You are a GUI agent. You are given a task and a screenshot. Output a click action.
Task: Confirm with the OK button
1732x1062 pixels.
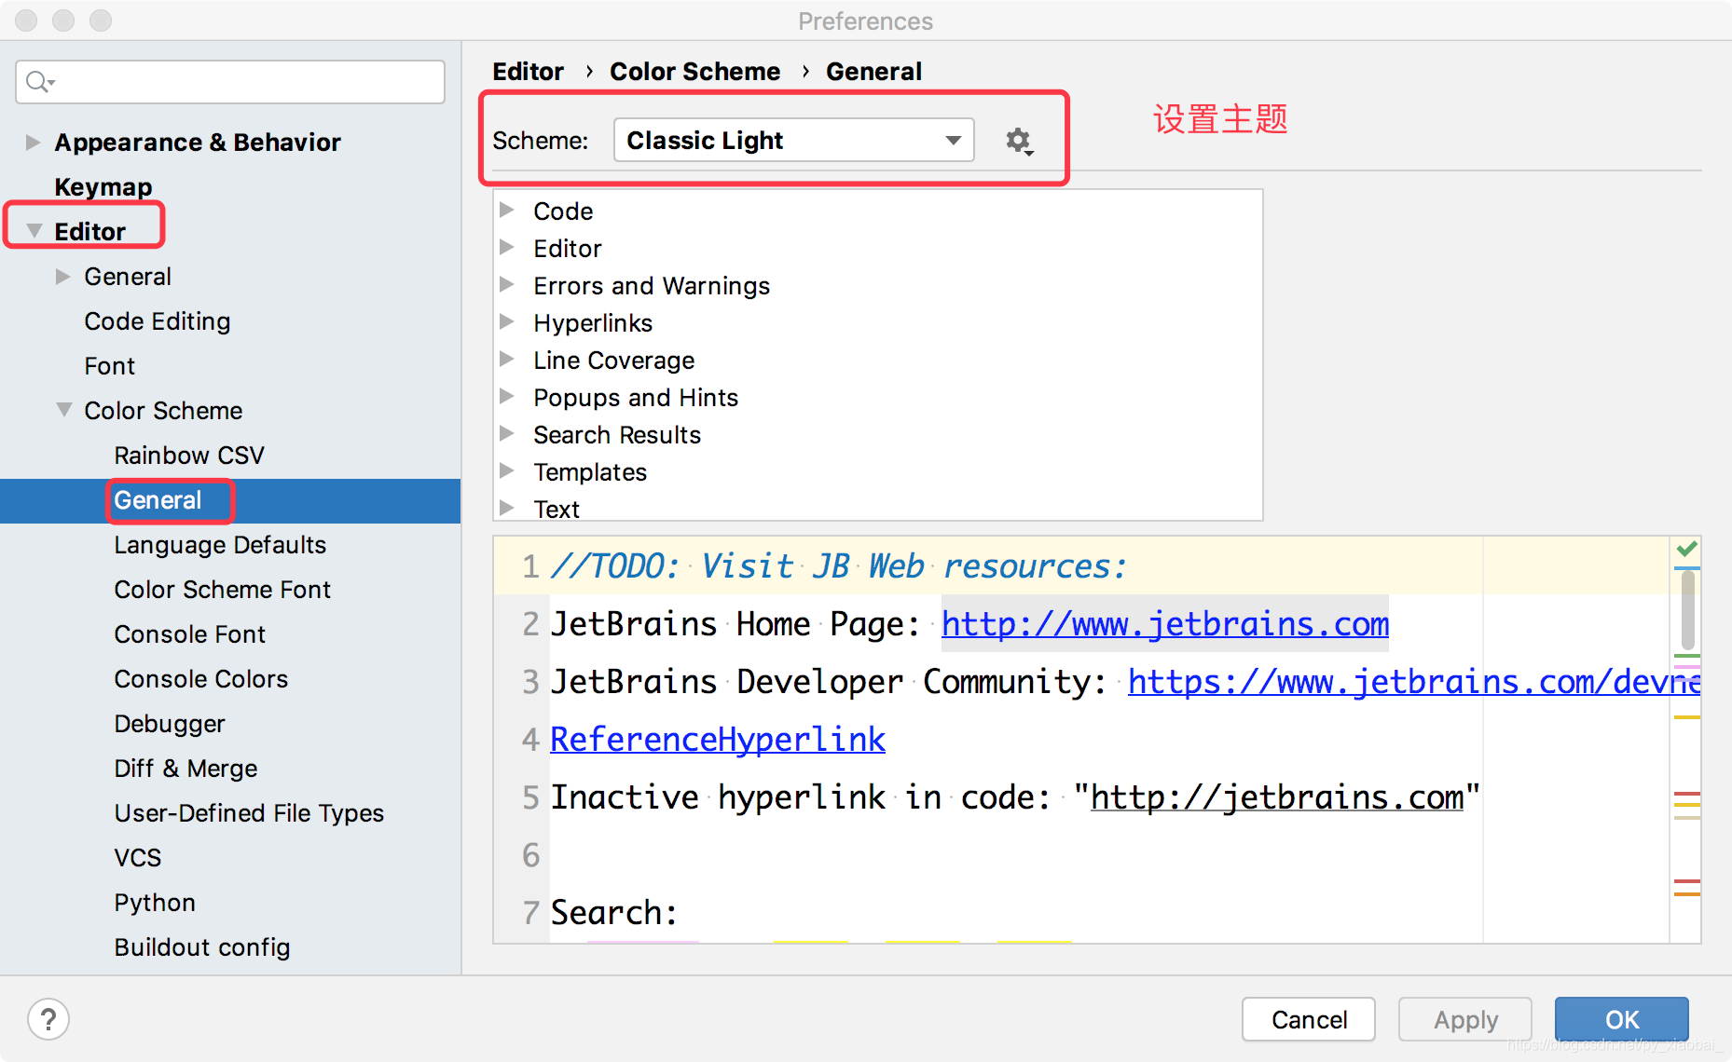pyautogui.click(x=1622, y=1019)
